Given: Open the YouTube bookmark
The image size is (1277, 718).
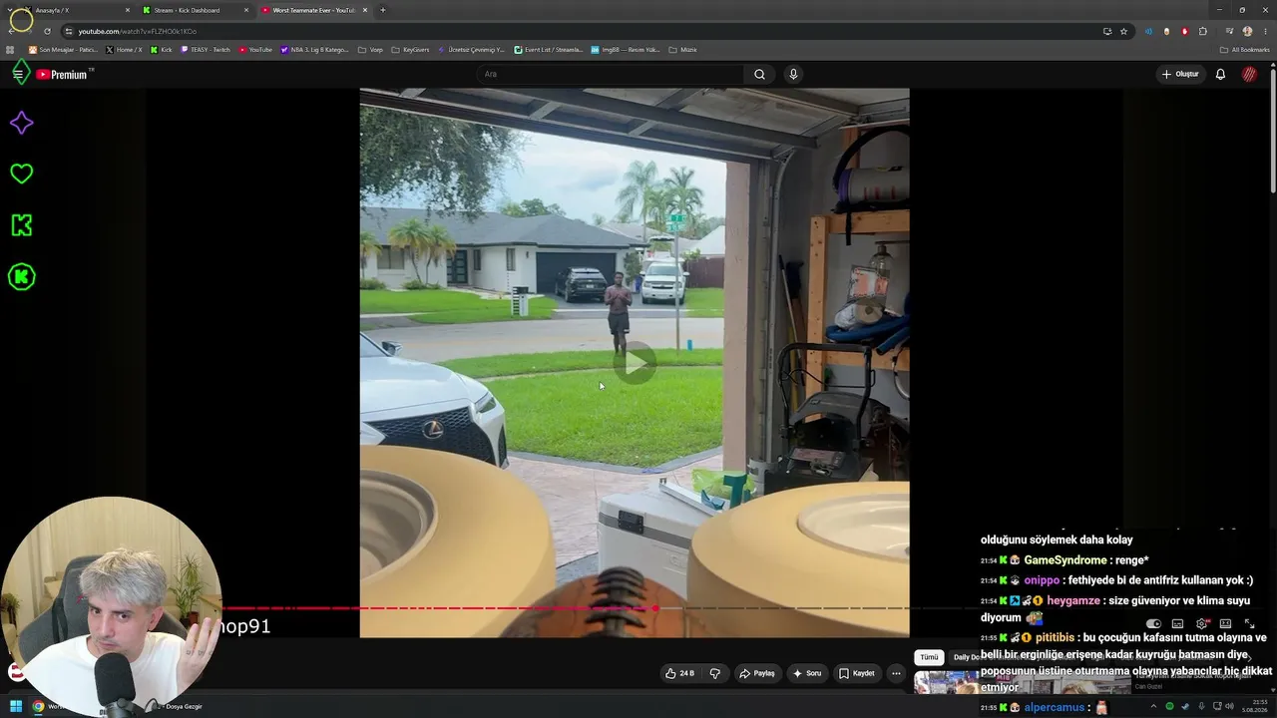Looking at the screenshot, I should [x=255, y=50].
